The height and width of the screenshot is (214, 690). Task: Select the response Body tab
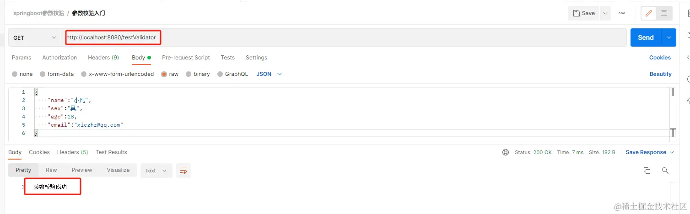[x=15, y=152]
